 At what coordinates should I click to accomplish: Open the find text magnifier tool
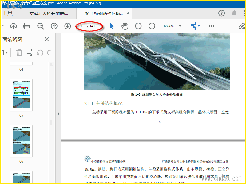[41, 26]
